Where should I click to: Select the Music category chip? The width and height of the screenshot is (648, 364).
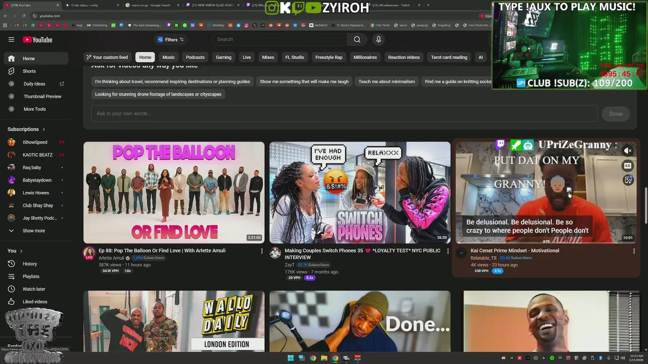(x=169, y=58)
